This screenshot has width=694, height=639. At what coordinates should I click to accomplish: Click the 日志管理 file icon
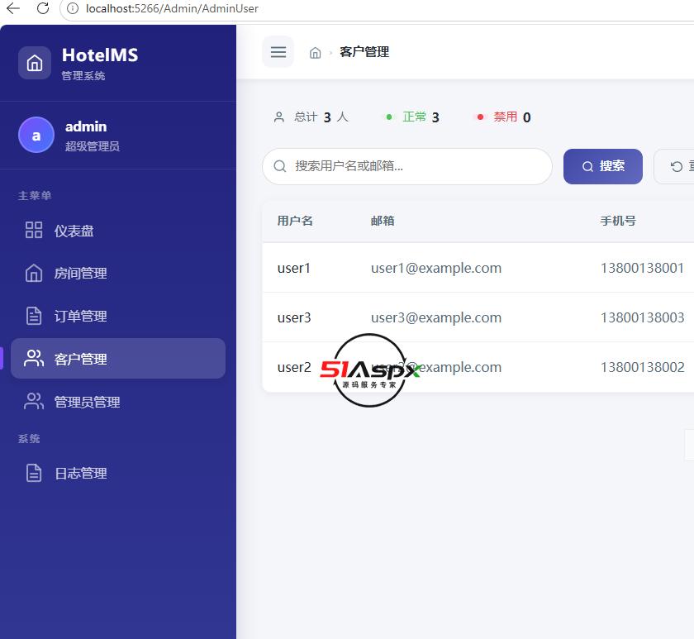34,473
